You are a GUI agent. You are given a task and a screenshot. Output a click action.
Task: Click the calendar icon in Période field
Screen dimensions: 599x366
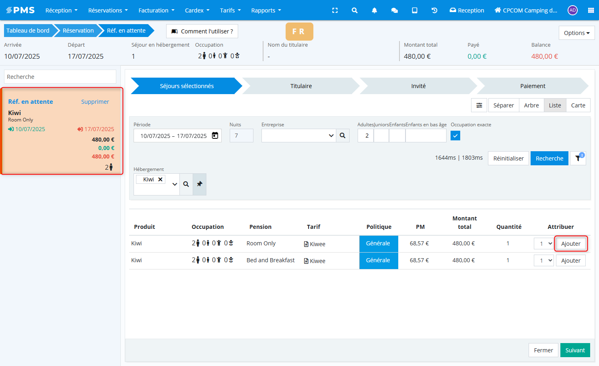(x=215, y=136)
